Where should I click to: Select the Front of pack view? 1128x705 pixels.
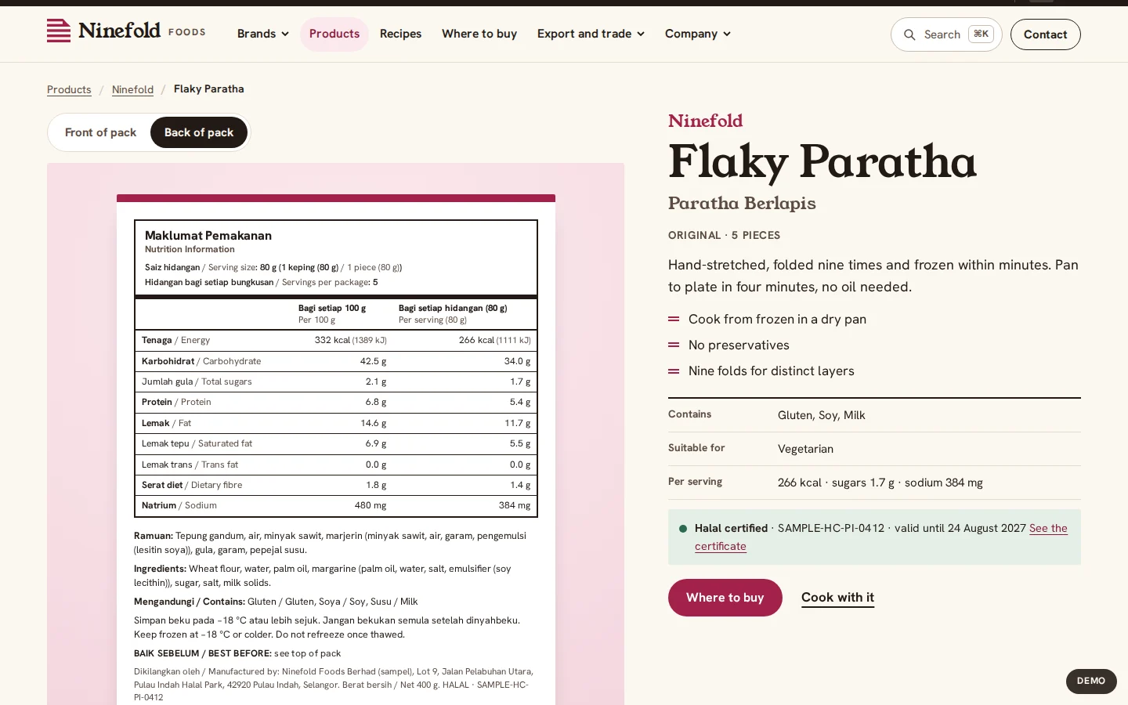(x=100, y=132)
